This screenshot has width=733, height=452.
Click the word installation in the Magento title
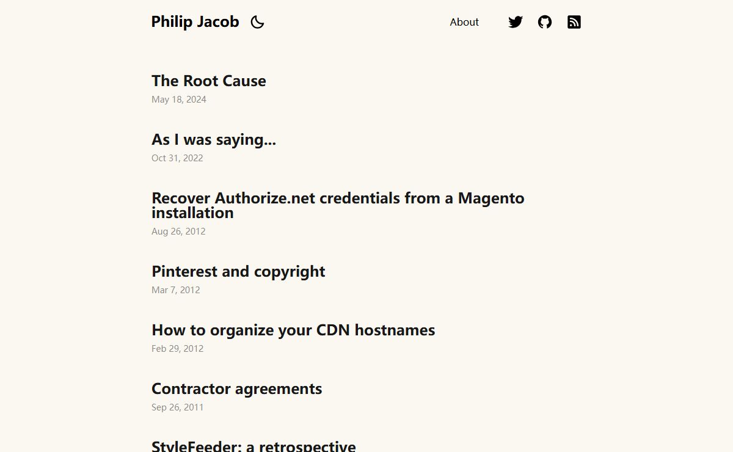coord(192,213)
